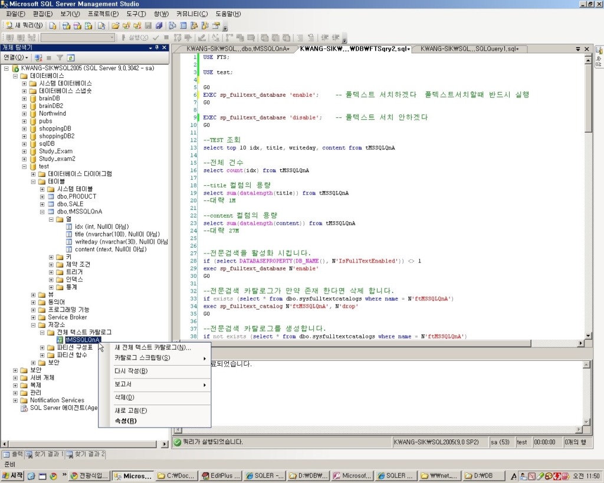Expand the Northwind database node
The image size is (604, 483).
point(24,114)
